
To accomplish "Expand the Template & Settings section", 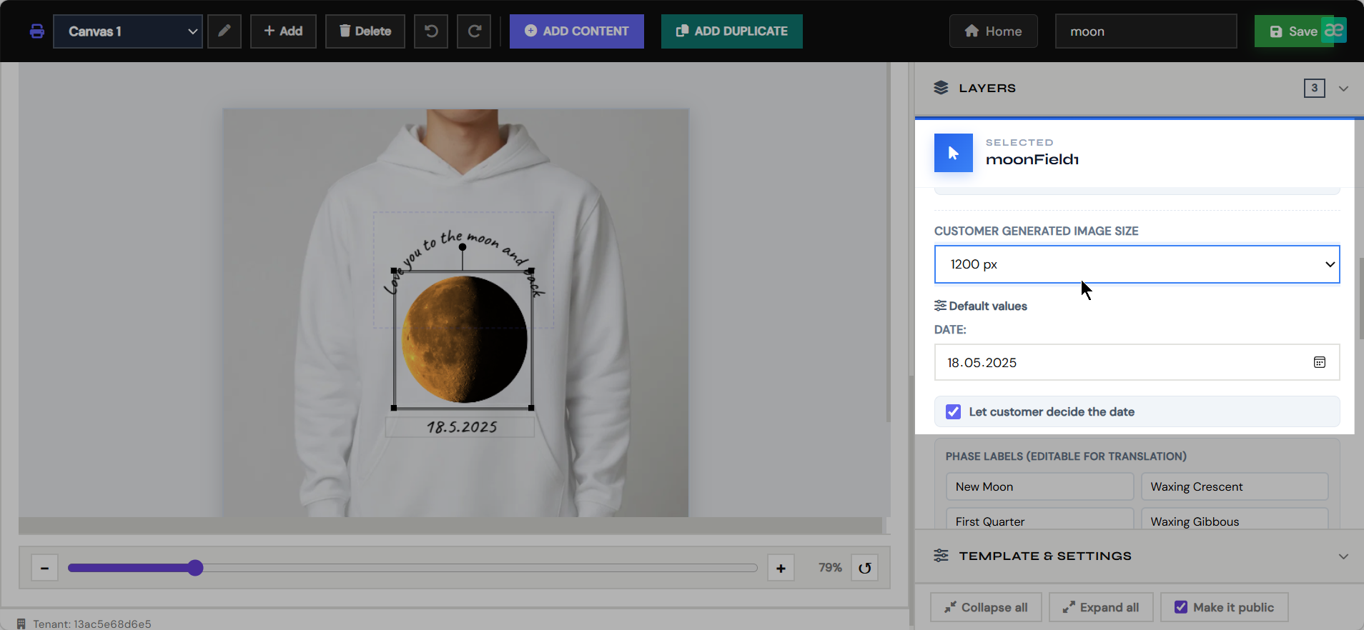I will [1343, 556].
